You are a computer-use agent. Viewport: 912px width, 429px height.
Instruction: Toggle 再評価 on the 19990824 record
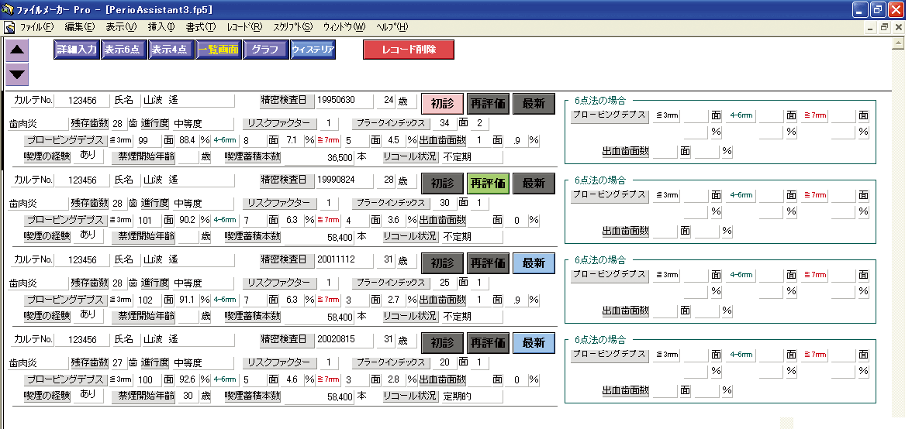(x=488, y=184)
